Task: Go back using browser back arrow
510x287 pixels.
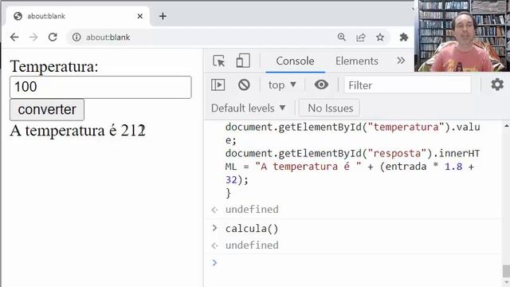Action: [x=14, y=37]
